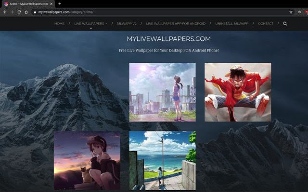Expand the LIVE WALLPAPERS dropdown menu
308x192 pixels.
pos(91,24)
